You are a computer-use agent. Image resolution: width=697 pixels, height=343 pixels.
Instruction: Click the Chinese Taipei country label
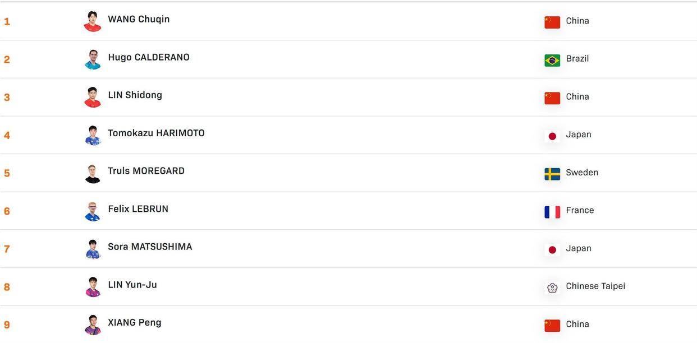point(595,286)
